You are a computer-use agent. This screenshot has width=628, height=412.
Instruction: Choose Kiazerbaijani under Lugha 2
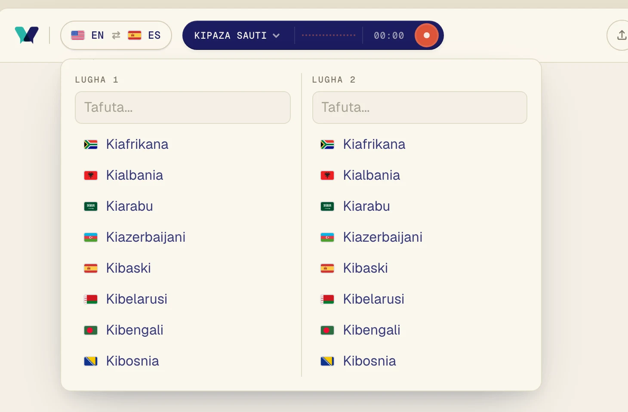(420, 237)
